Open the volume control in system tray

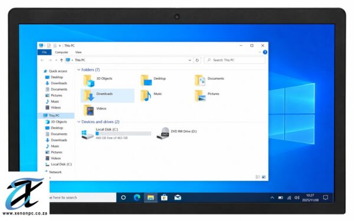[x=297, y=198]
